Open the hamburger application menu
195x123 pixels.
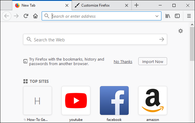(x=189, y=16)
